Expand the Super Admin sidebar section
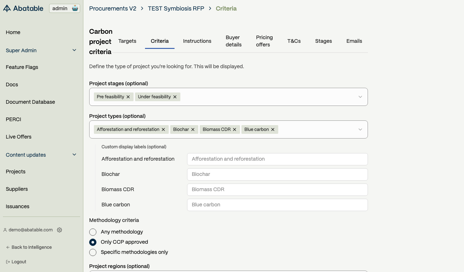The height and width of the screenshot is (272, 464). 74,50
